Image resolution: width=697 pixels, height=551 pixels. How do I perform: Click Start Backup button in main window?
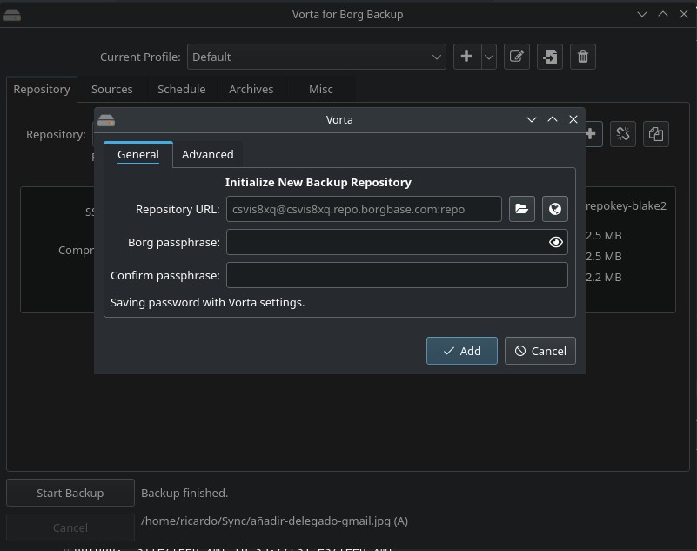[70, 493]
